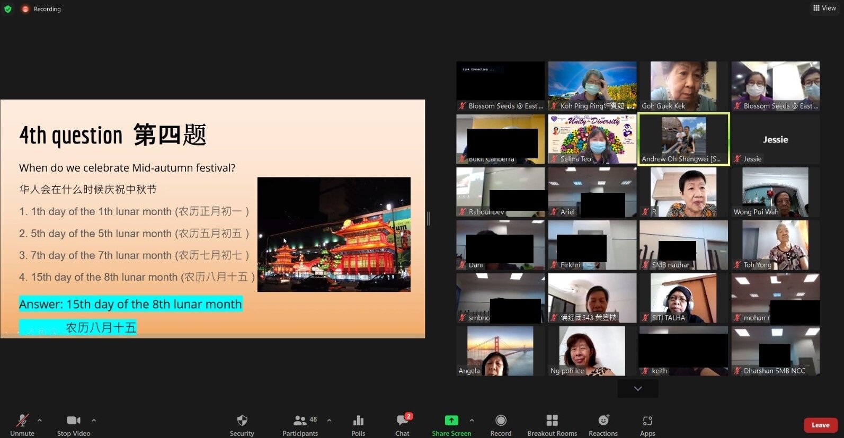Image resolution: width=844 pixels, height=438 pixels.
Task: Click the slide divider handle beside gallery
Action: pos(428,218)
